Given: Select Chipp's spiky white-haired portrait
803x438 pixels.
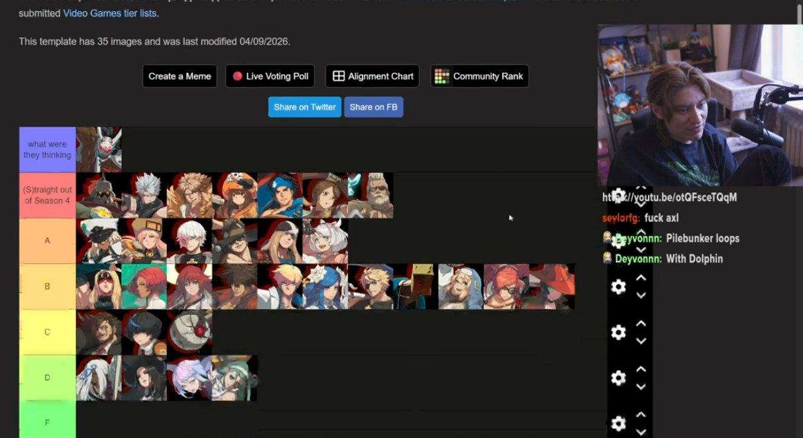Looking at the screenshot, I should pos(144,195).
